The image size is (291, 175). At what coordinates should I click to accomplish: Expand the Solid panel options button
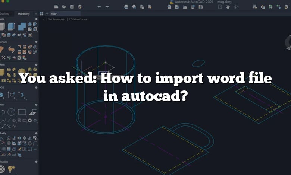point(36,19)
